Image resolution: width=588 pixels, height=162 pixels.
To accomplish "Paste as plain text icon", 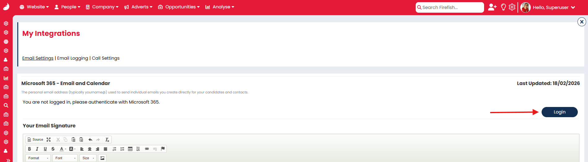I will 73,140.
